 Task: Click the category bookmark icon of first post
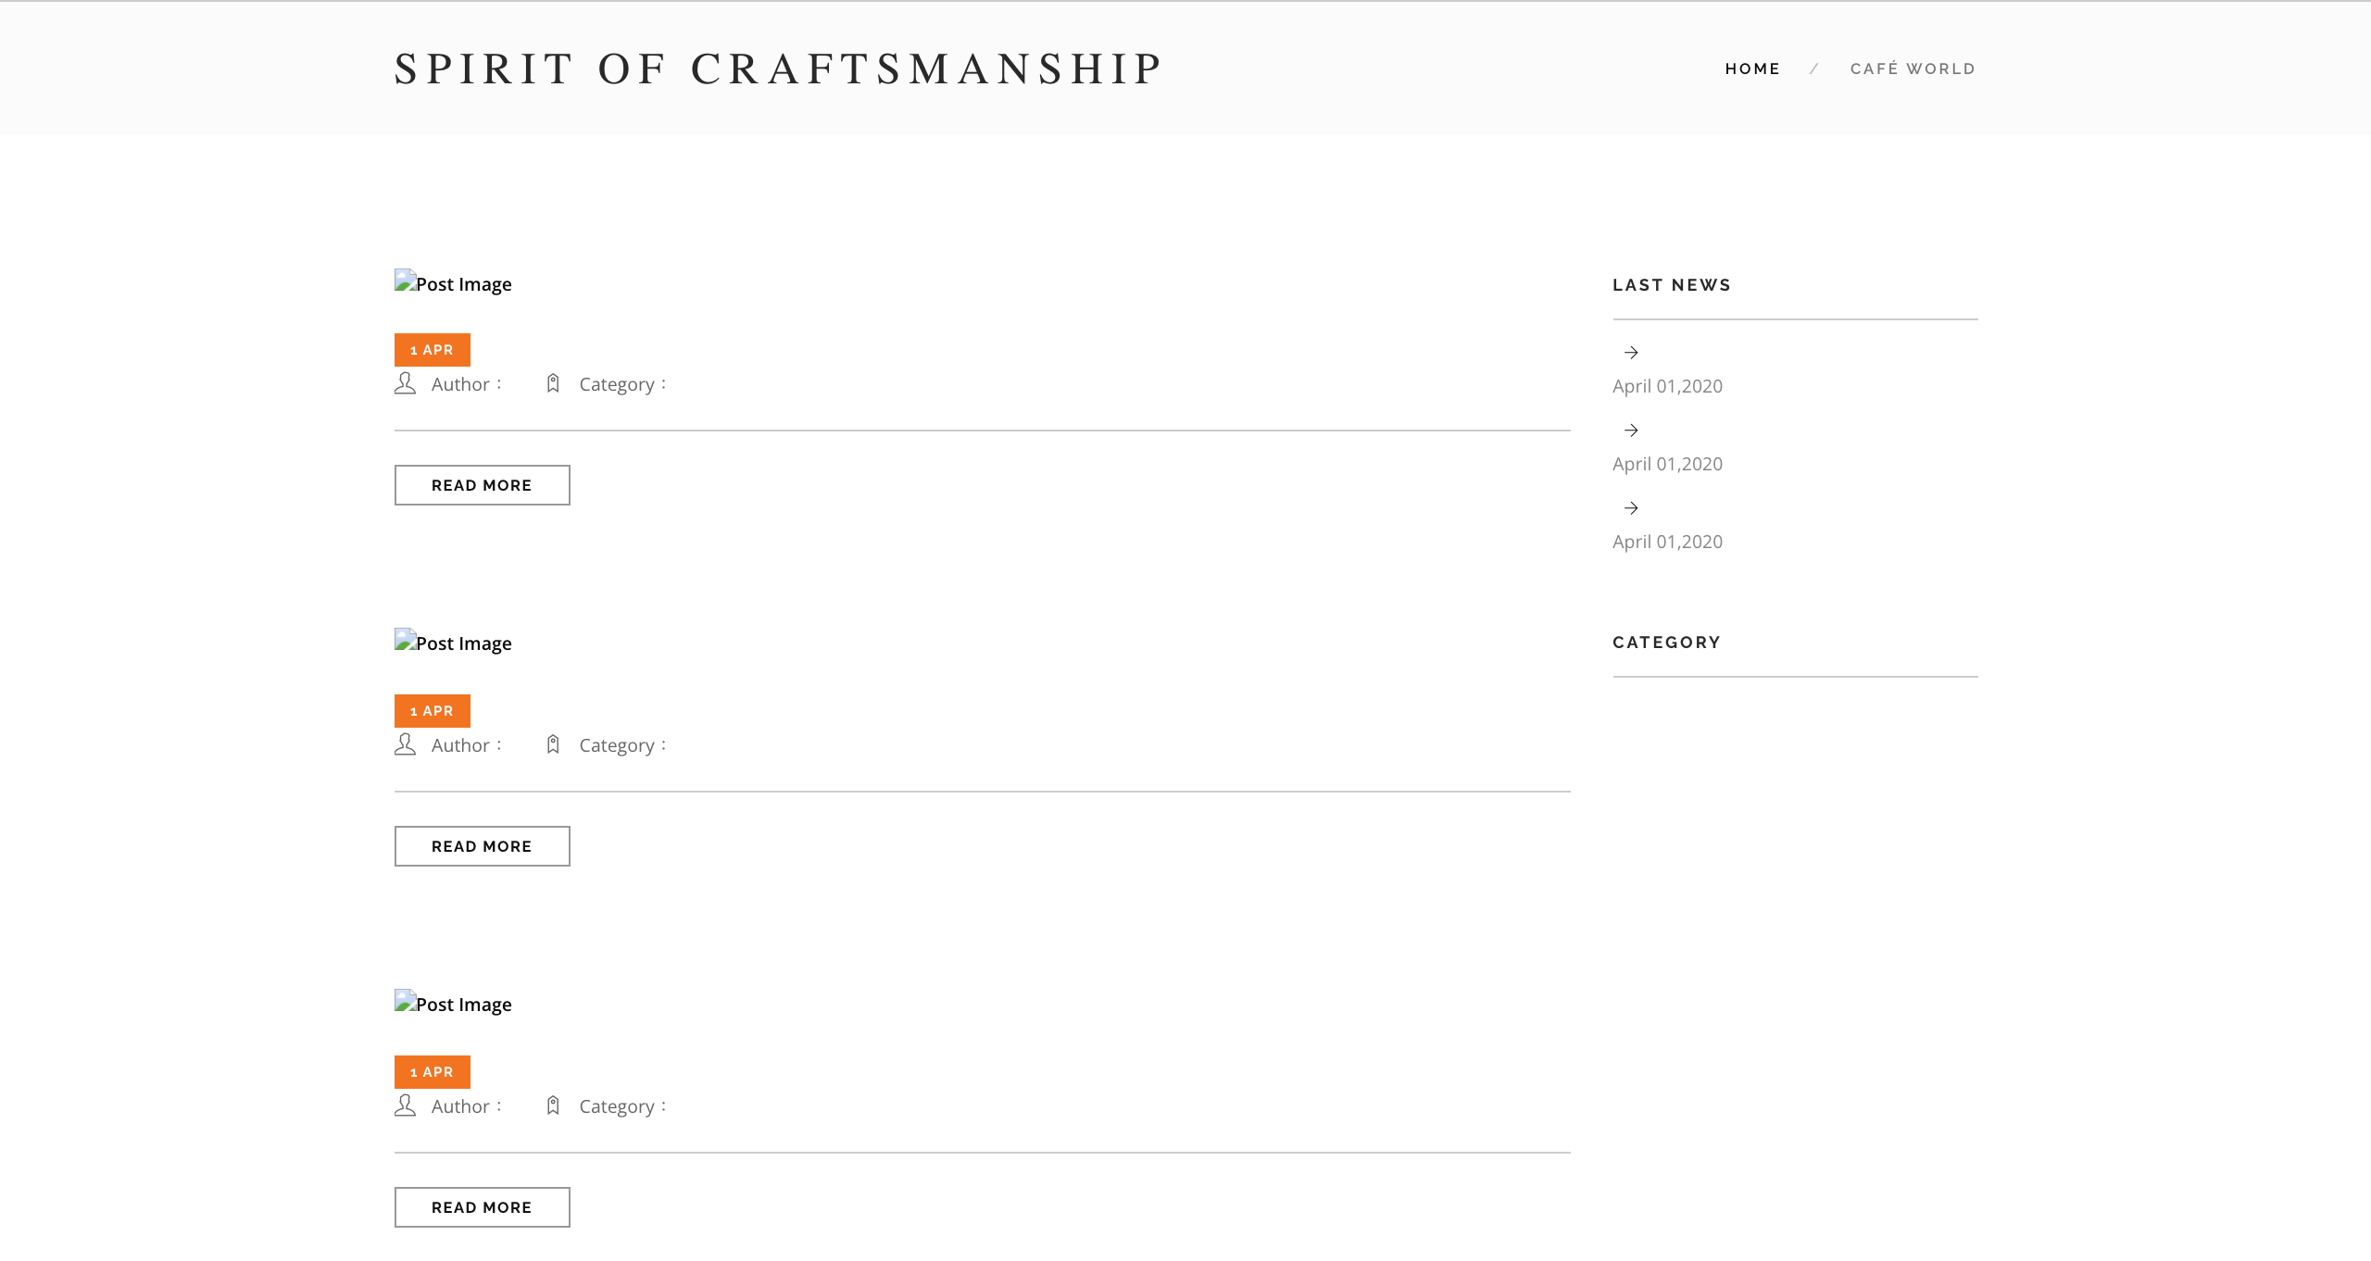coord(553,383)
